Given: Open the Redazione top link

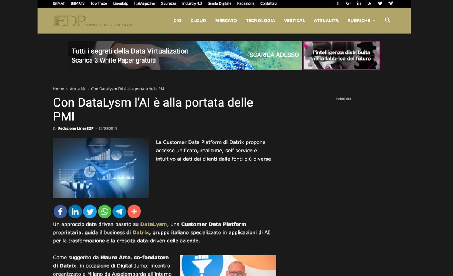Looking at the screenshot, I should coord(246,3).
